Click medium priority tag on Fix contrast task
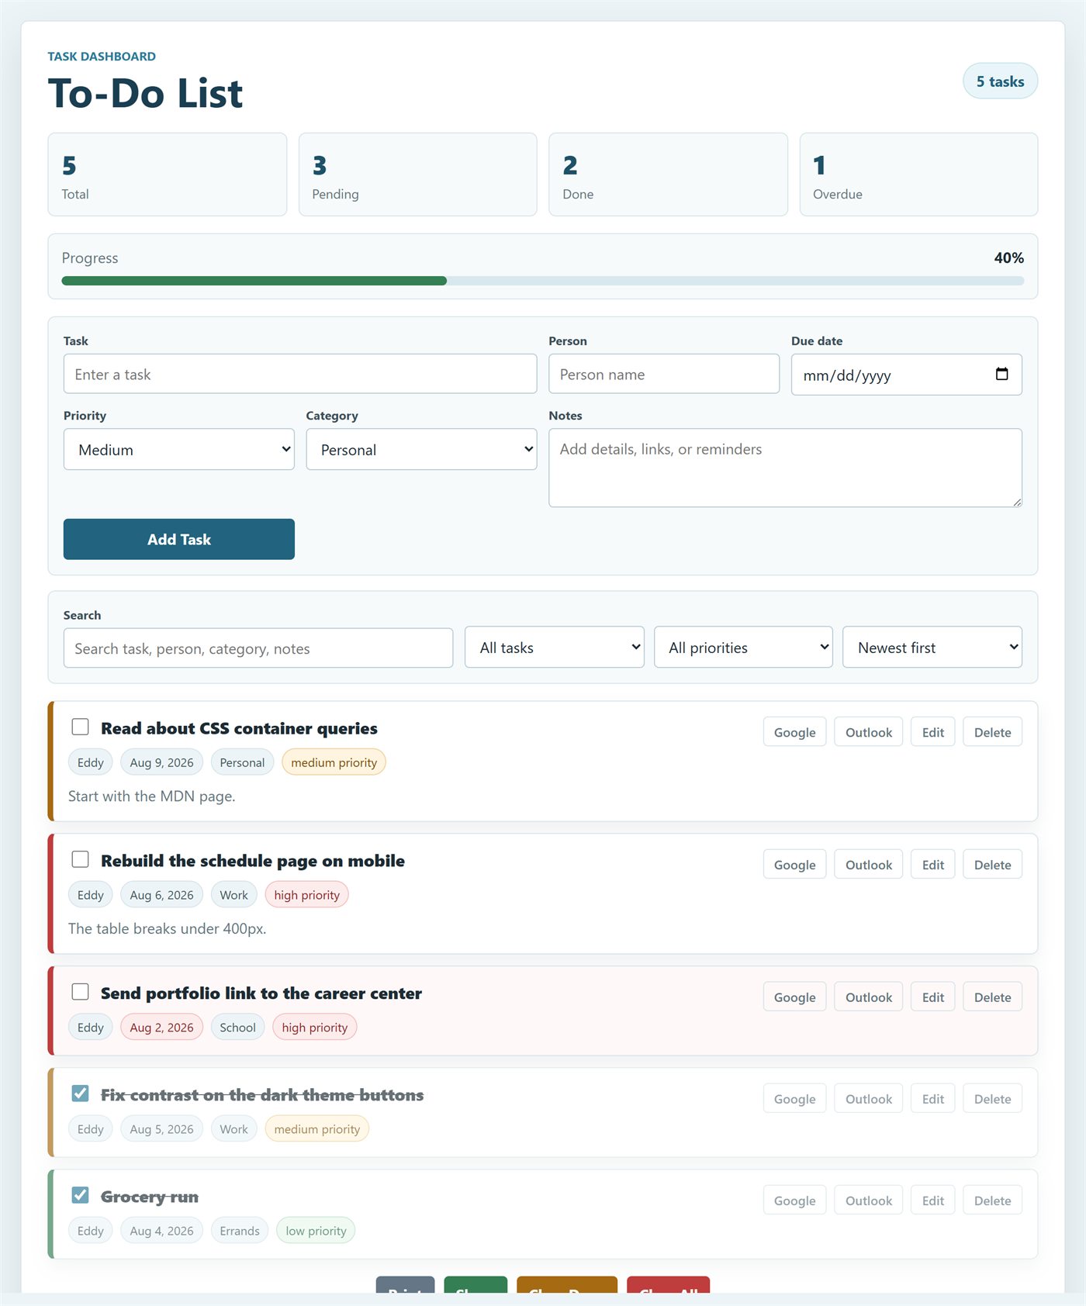Screen dimensions: 1086x1306 pyautogui.click(x=316, y=1129)
